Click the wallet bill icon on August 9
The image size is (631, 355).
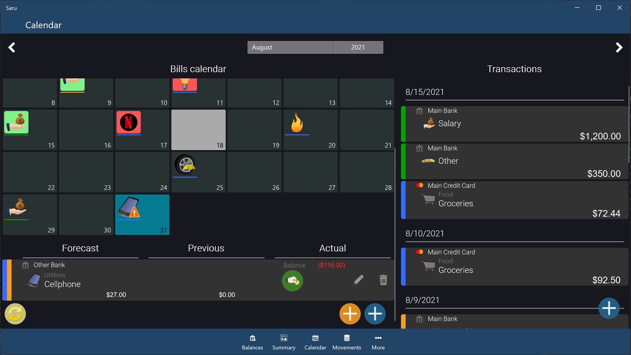(x=72, y=83)
